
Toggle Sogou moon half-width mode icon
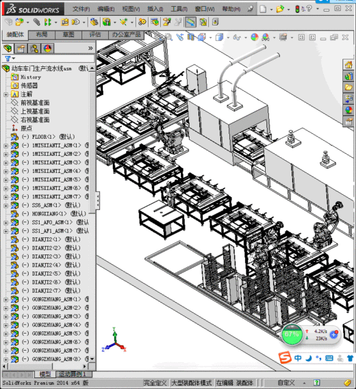(x=309, y=358)
